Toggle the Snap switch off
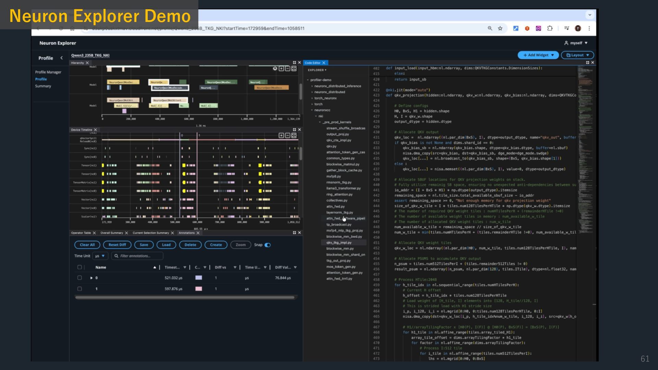Screen dimensions: 658x370 tap(268, 245)
